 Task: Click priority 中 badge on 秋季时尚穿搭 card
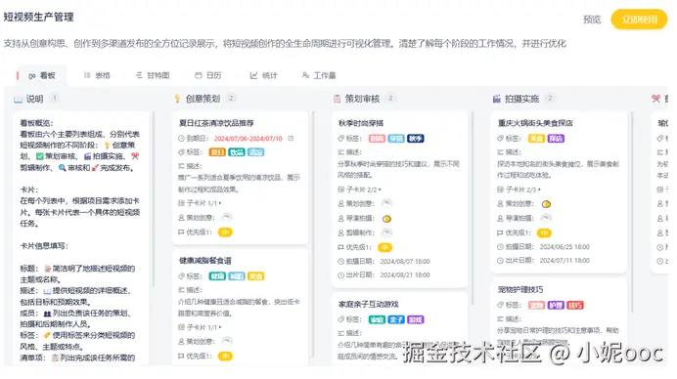tap(384, 247)
